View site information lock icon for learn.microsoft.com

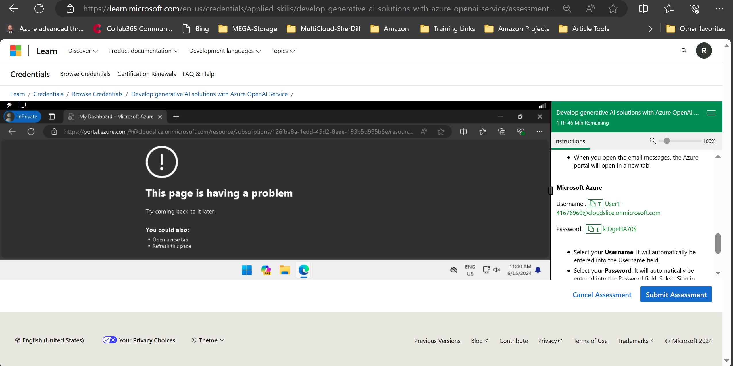(70, 9)
